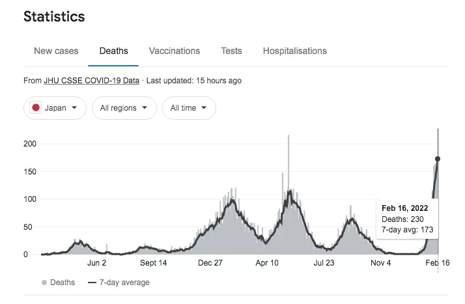Viewport: 465px width, 304px height.
Task: Click the grey Deaths legend dot
Action: [x=44, y=283]
